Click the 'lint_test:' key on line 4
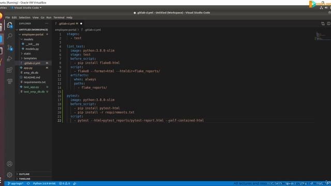This screenshot has width=331, height=186. (76, 47)
